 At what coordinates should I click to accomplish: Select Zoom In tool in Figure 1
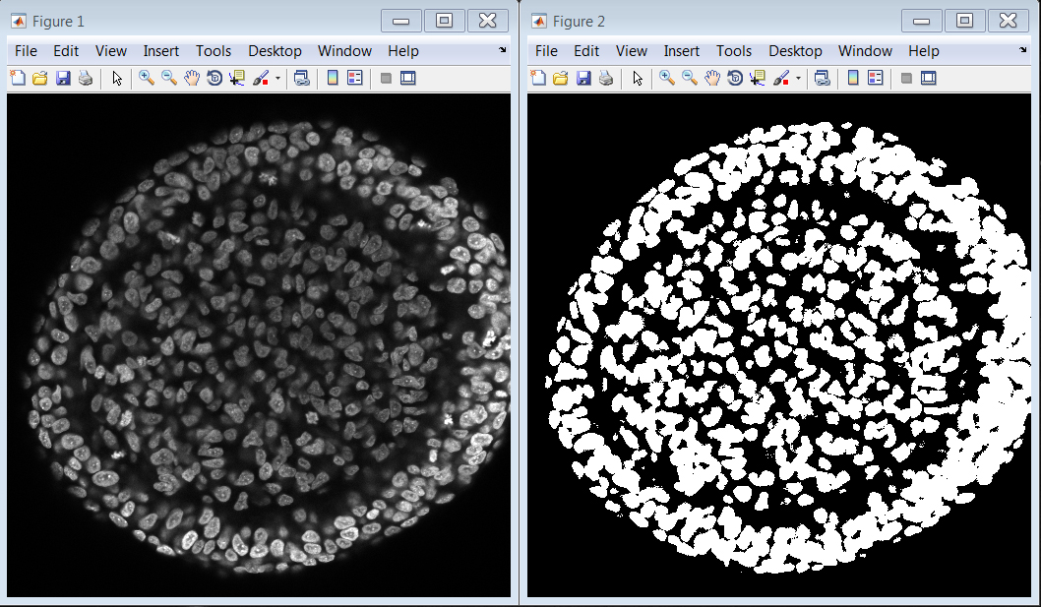coord(147,79)
